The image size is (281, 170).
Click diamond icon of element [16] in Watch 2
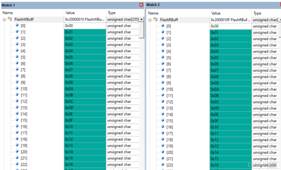point(163,127)
